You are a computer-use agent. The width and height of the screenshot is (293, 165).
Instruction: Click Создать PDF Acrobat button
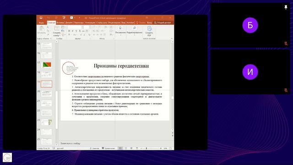[x=149, y=31]
